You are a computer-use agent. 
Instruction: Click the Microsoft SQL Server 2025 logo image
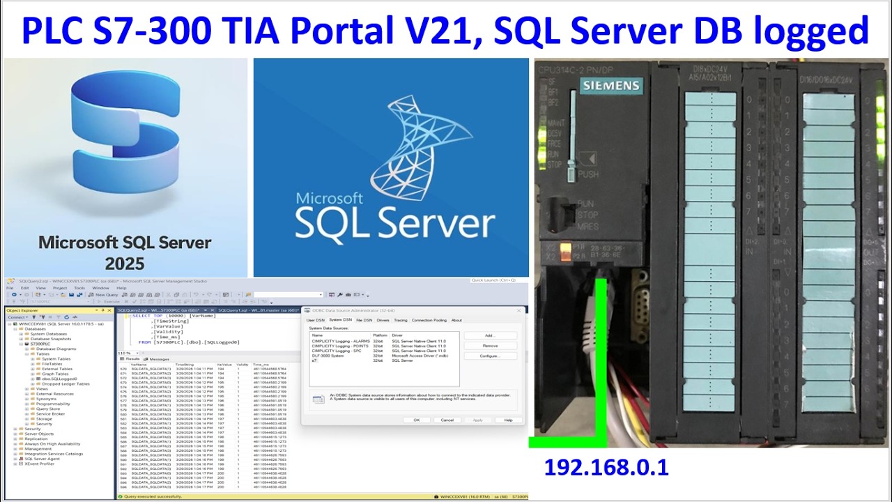click(x=125, y=167)
